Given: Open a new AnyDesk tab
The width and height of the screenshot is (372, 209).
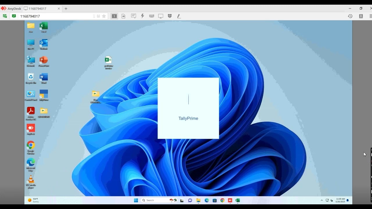Looking at the screenshot, I should pos(66,9).
